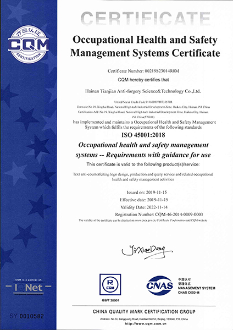This screenshot has height=330, width=233.
Task: Click the CNAS oval logo
Action: 160,285
